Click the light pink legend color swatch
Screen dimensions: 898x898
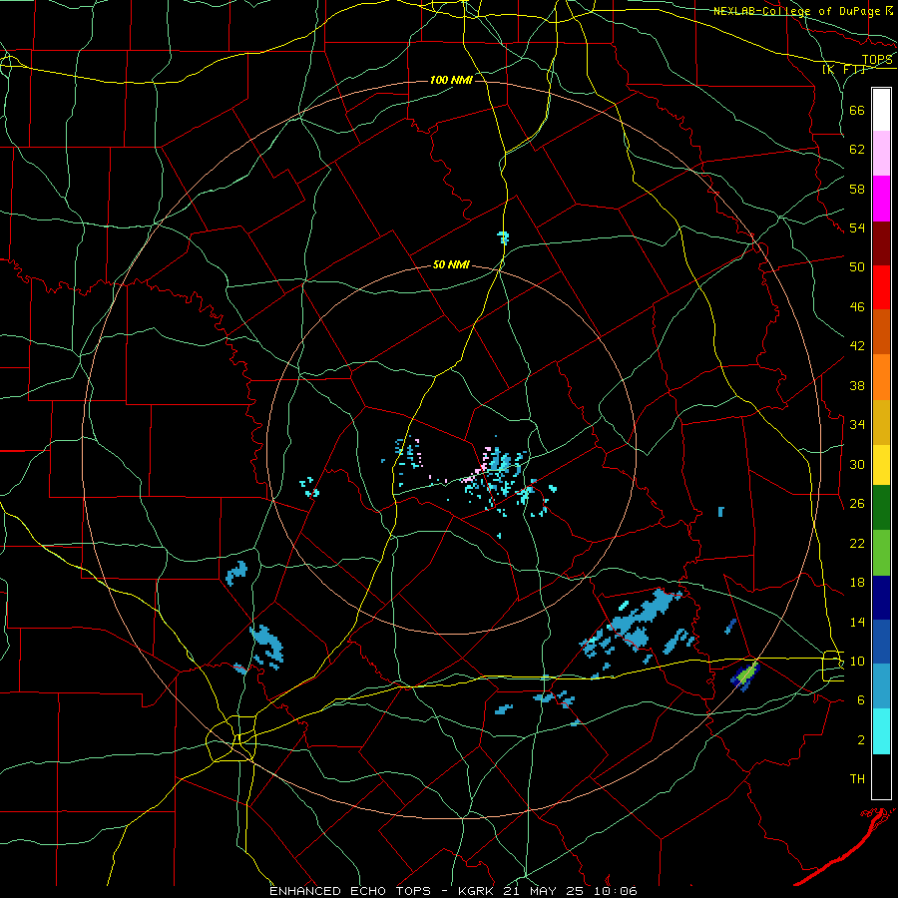point(881,153)
